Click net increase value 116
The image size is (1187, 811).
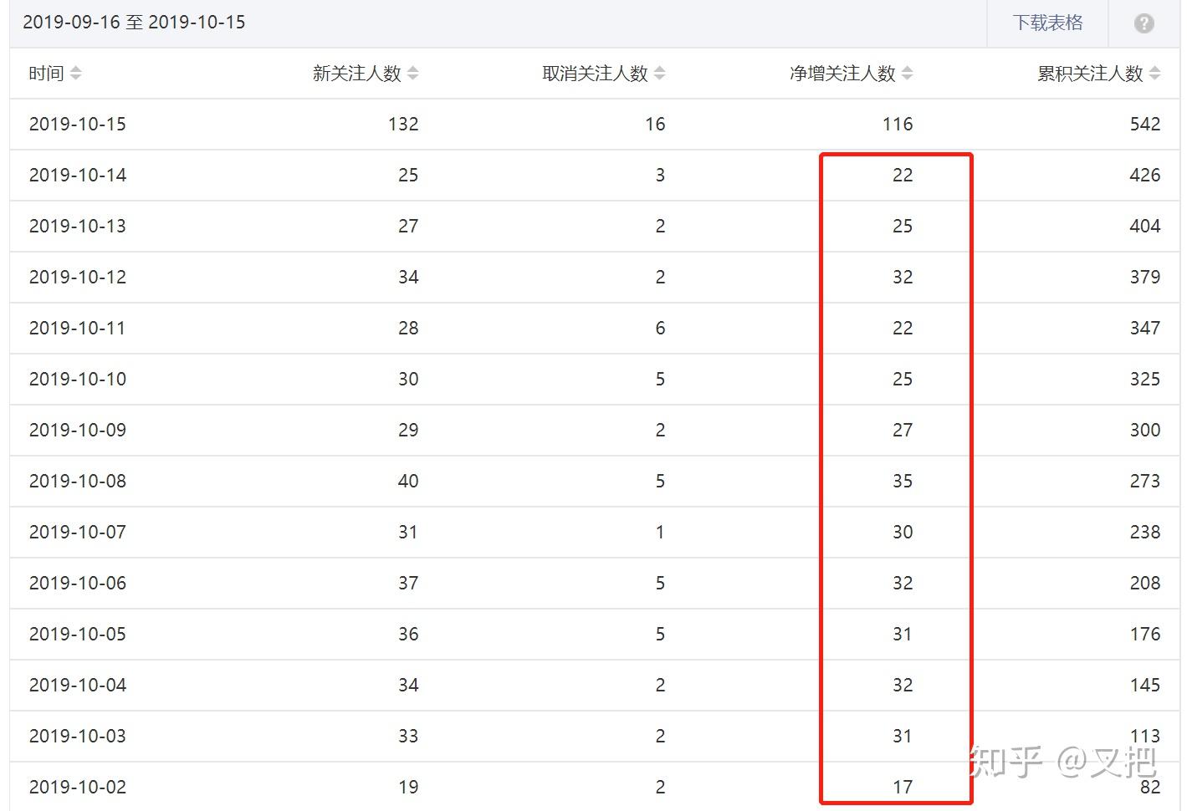(x=898, y=125)
